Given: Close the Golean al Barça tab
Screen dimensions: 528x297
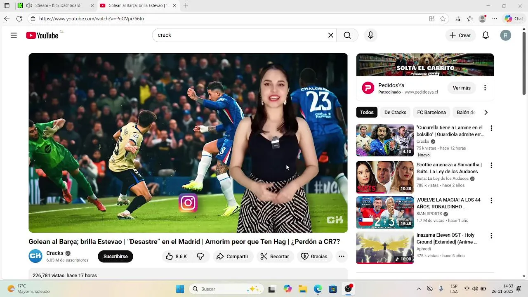Looking at the screenshot, I should click(174, 6).
